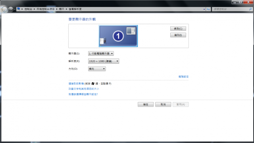Click the 套用(A) apply button
Viewport: 254px width, 143px height.
[x=181, y=105]
